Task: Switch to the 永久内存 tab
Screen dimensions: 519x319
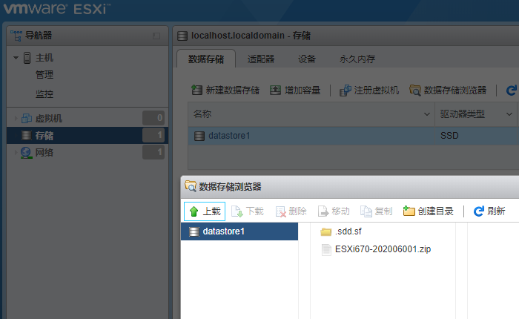Action: click(x=357, y=59)
